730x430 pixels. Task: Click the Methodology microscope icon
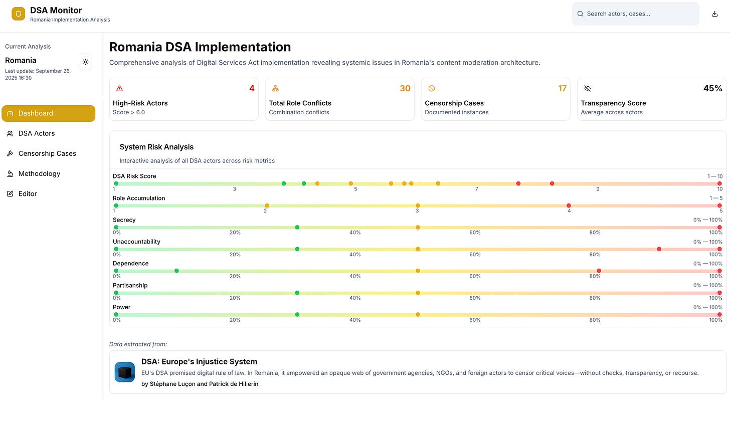point(10,173)
